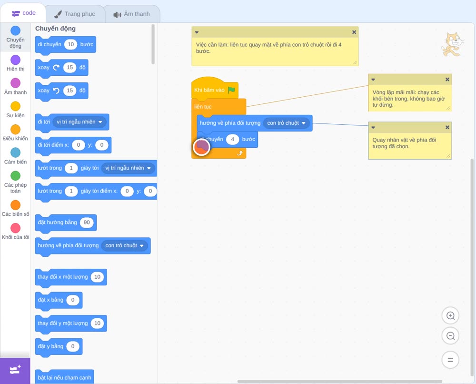Click the đặt hướng bằng 90 block
Image resolution: width=476 pixels, height=384 pixels.
click(x=66, y=222)
